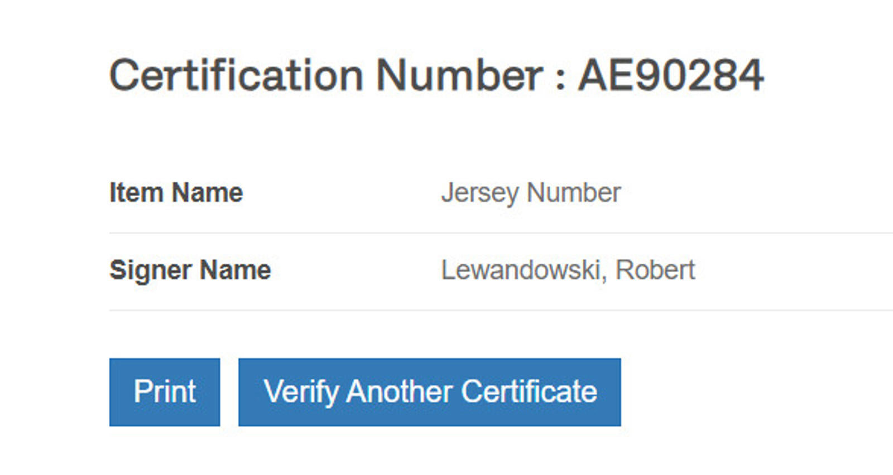Select the AE90284 certification code

click(670, 75)
